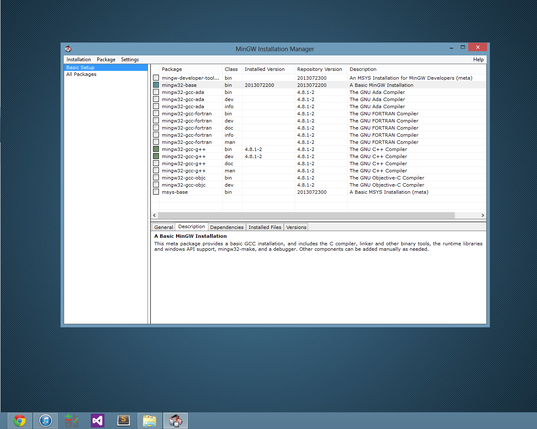This screenshot has height=429, width=537.
Task: Mark the mingw32-gcc-fortran doc checkbox
Action: point(156,127)
